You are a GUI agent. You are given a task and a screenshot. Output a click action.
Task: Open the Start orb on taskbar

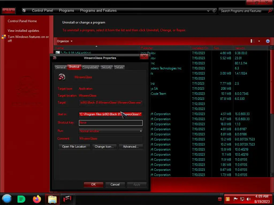7,199
